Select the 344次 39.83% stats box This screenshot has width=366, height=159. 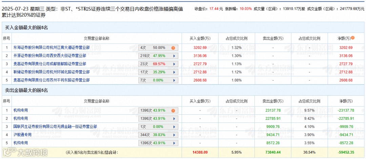(x=158, y=135)
